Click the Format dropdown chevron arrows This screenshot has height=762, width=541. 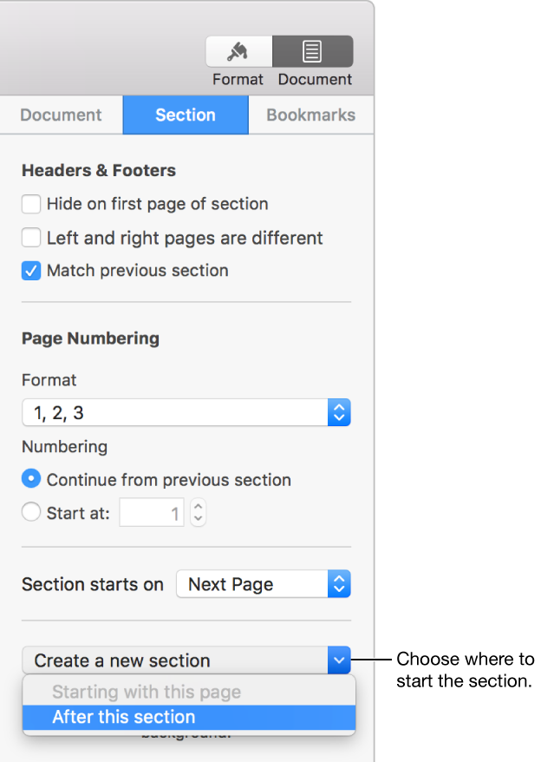coord(340,412)
